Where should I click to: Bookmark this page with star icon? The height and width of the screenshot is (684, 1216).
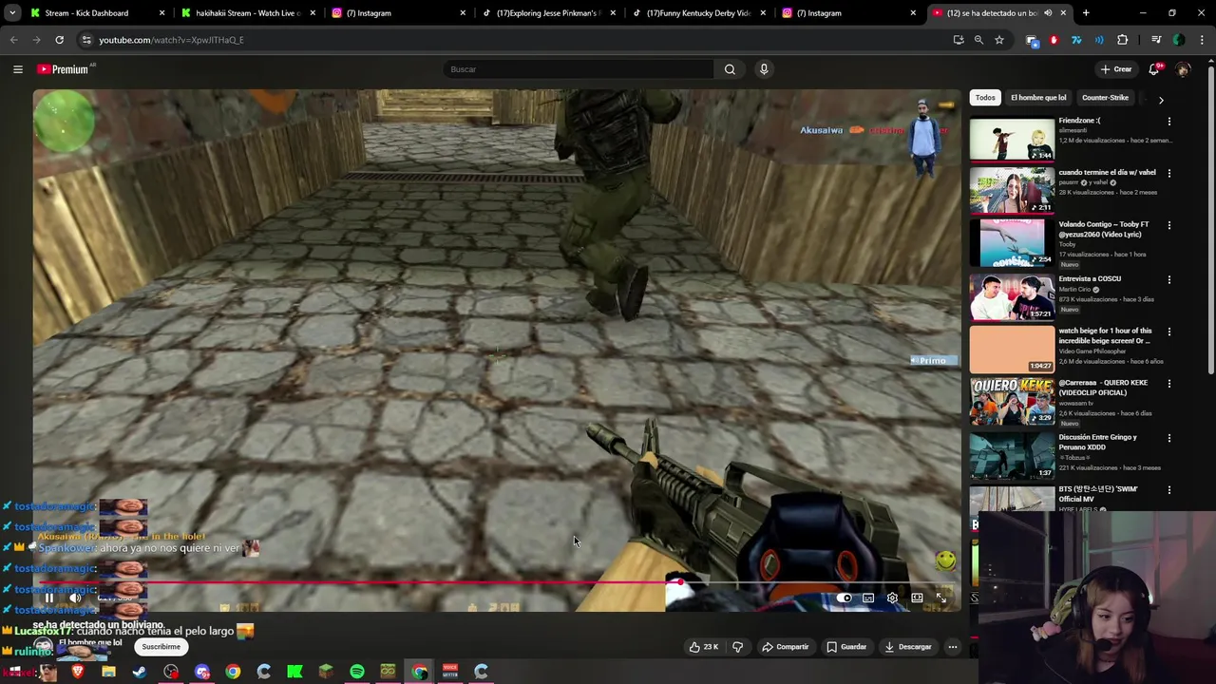pos(999,40)
